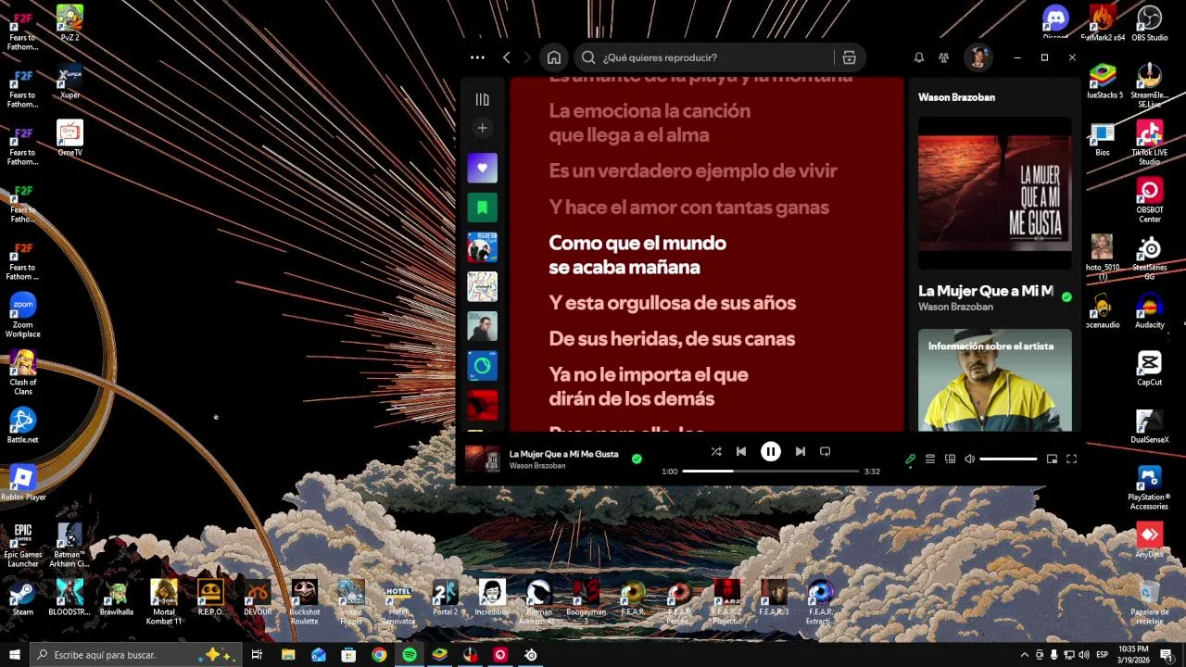Pause the current song
Screen dimensions: 1186x667
click(771, 451)
